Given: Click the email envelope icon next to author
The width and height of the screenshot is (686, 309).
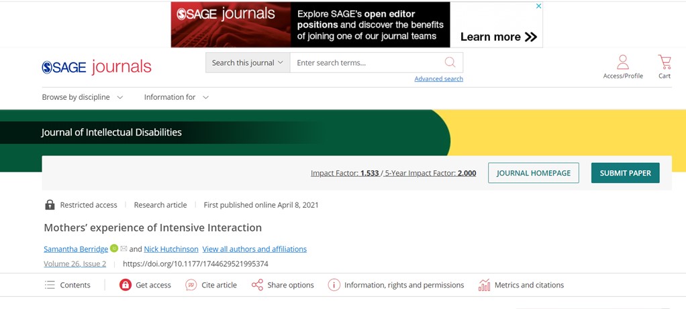Looking at the screenshot, I should [124, 249].
